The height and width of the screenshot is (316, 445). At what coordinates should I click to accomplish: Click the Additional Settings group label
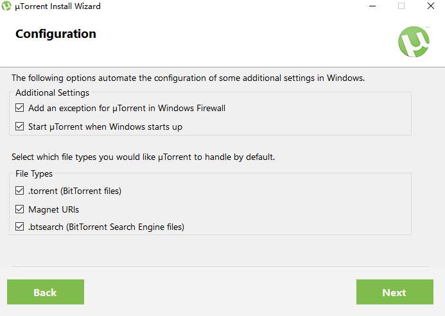52,93
